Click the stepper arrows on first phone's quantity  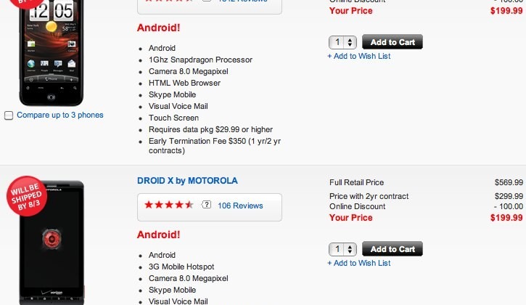(350, 42)
